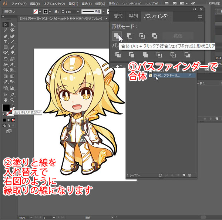Switch to 変形 tab

click(118, 16)
